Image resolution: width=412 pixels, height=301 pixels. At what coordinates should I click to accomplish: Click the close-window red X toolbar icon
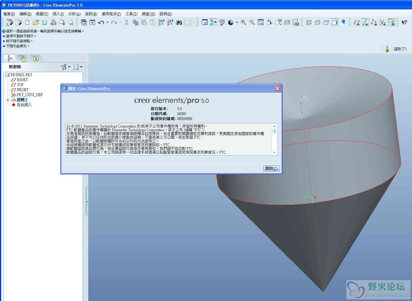coord(92,22)
